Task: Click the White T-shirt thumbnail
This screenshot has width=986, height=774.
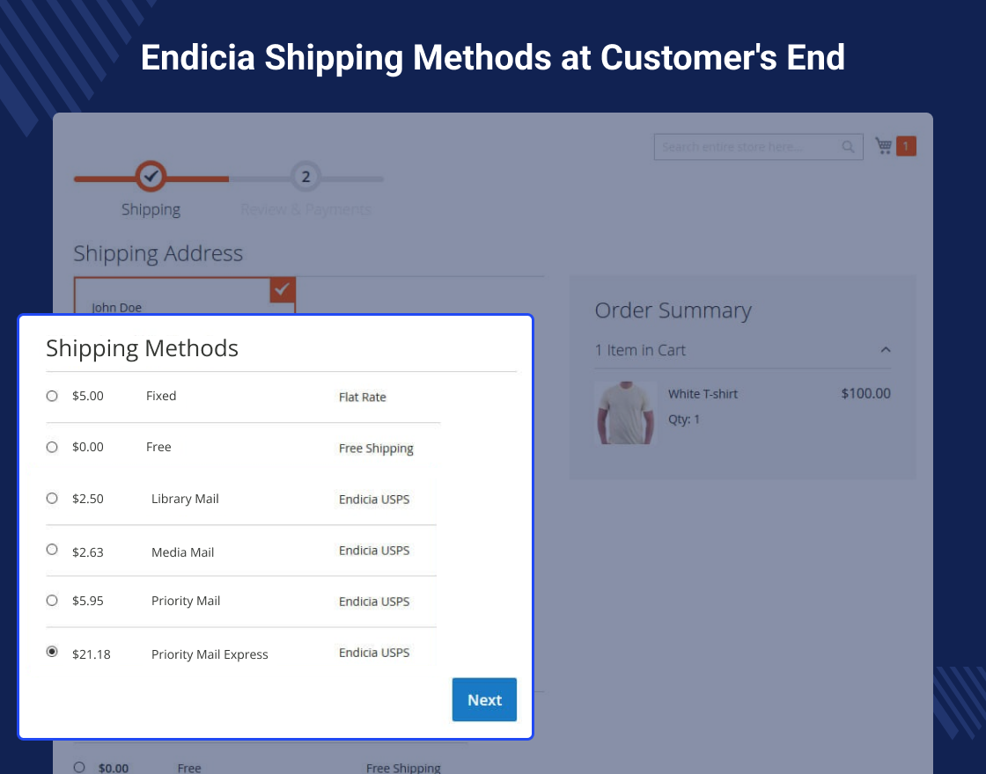Action: tap(625, 413)
